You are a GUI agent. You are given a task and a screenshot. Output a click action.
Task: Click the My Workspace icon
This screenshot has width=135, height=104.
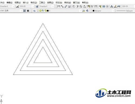[x=28, y=11]
